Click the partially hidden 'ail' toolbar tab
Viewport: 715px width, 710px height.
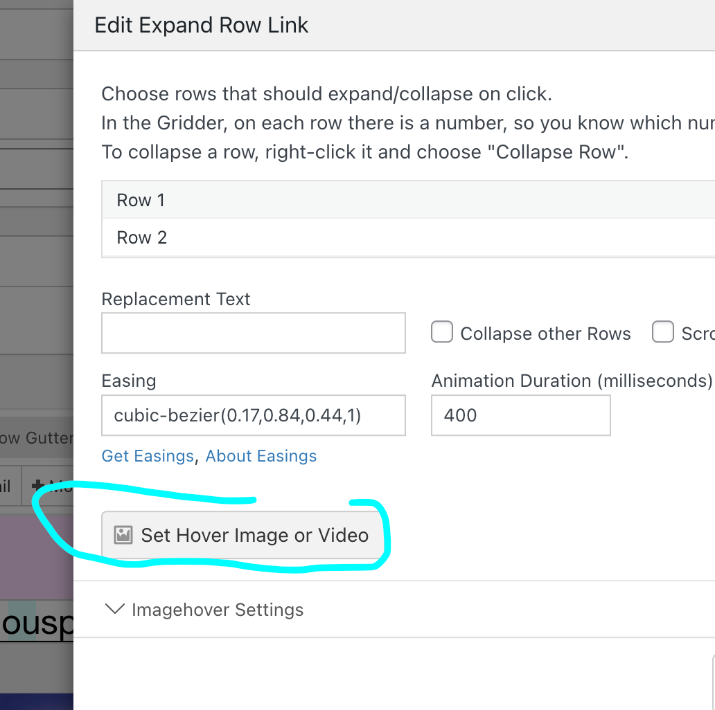[7, 486]
